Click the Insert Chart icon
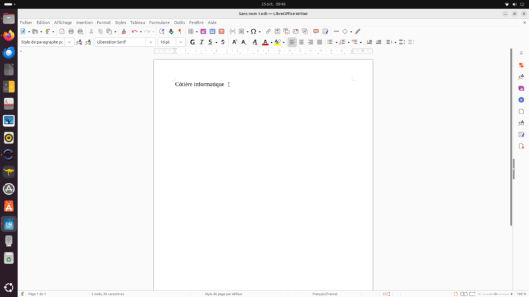The height and width of the screenshot is (297, 529). (212, 31)
